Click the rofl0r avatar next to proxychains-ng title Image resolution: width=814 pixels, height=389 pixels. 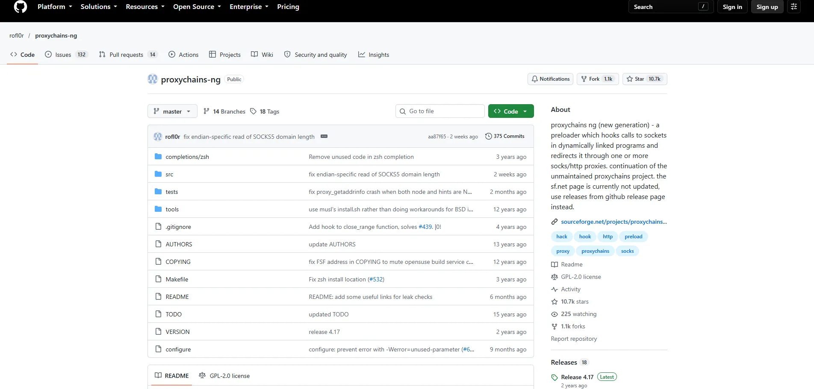[153, 79]
